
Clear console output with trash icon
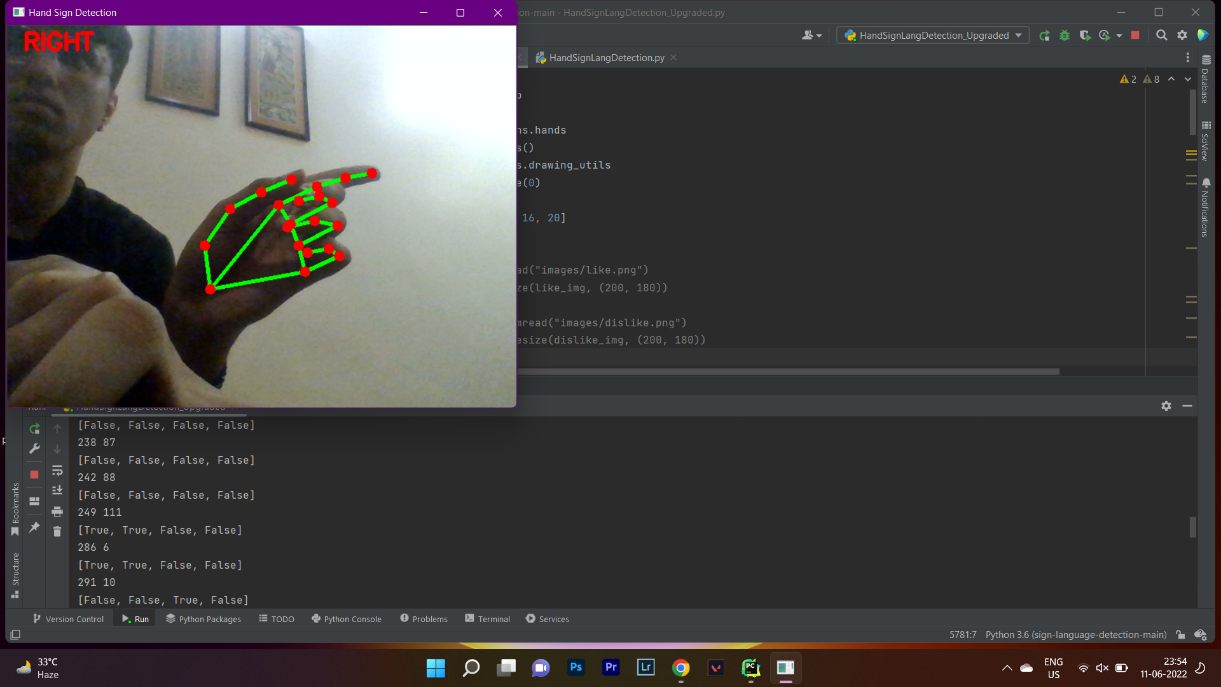(x=57, y=532)
